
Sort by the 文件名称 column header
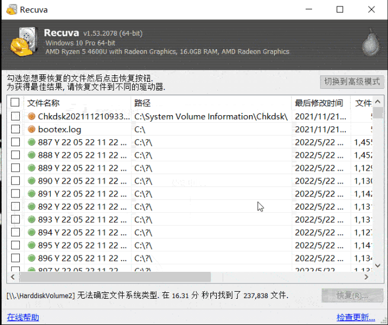tap(77, 103)
